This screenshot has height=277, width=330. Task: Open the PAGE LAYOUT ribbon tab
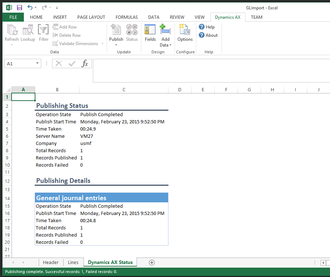[91, 17]
